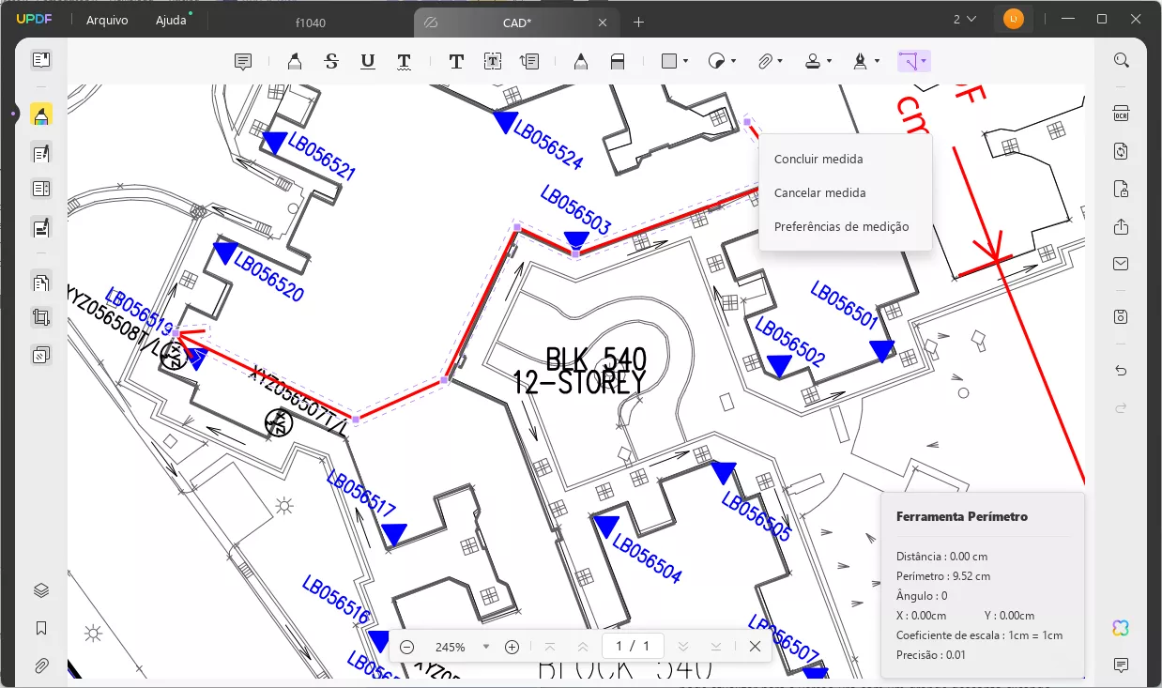Open the search magnifier icon

pyautogui.click(x=1121, y=60)
